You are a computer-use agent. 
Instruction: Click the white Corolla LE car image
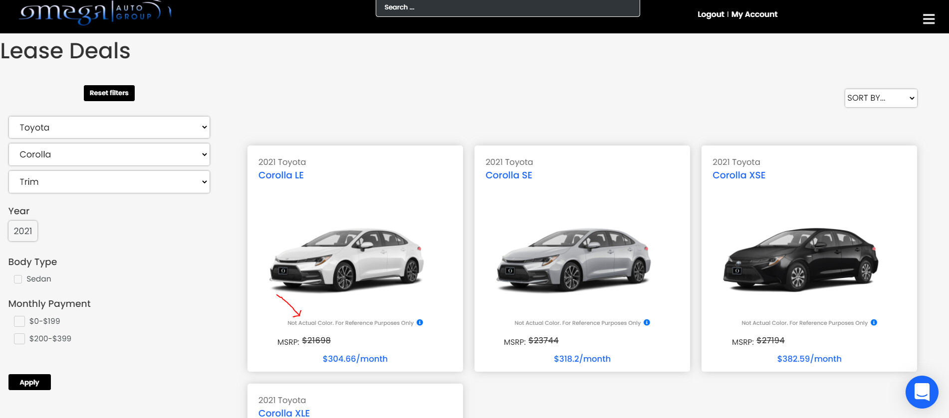[347, 259]
